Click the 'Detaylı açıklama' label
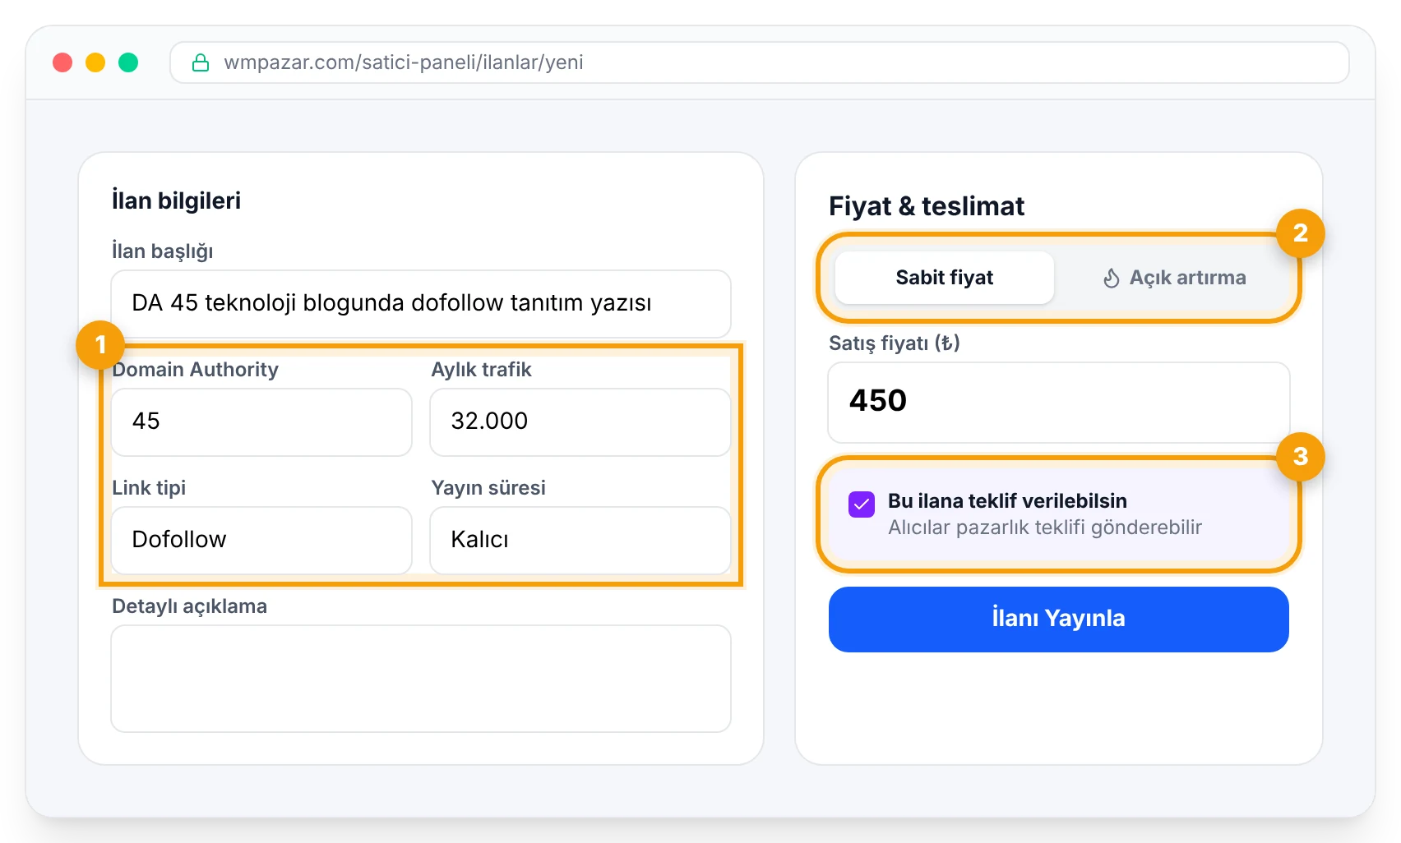This screenshot has height=843, width=1401. 189,606
